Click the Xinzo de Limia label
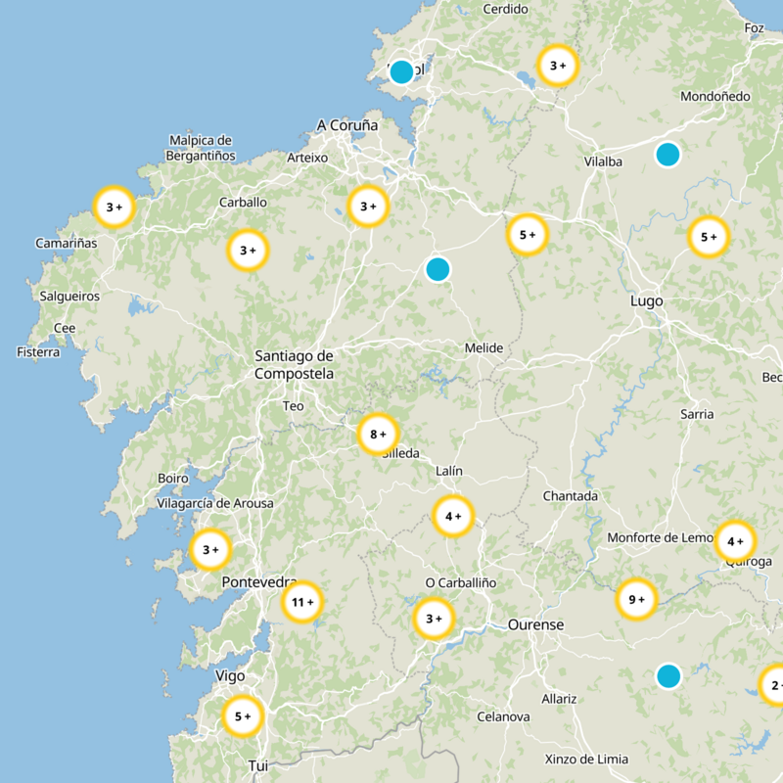783x783 pixels. 586,760
